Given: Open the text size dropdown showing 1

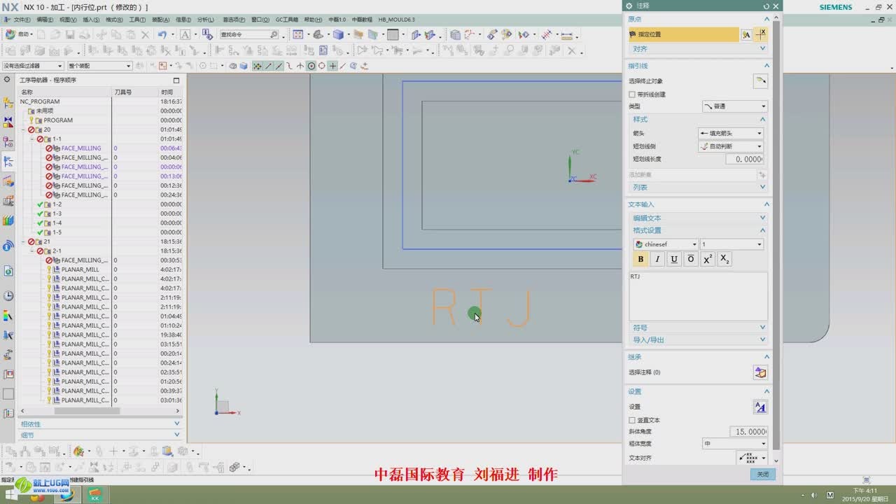Looking at the screenshot, I should click(x=731, y=244).
